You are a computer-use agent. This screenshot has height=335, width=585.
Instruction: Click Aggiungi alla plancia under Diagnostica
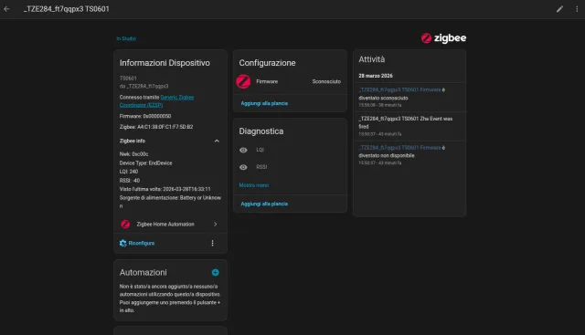tap(264, 204)
